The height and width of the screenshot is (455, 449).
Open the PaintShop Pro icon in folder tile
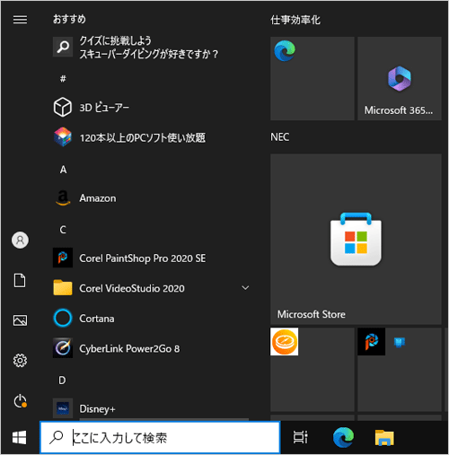371,342
